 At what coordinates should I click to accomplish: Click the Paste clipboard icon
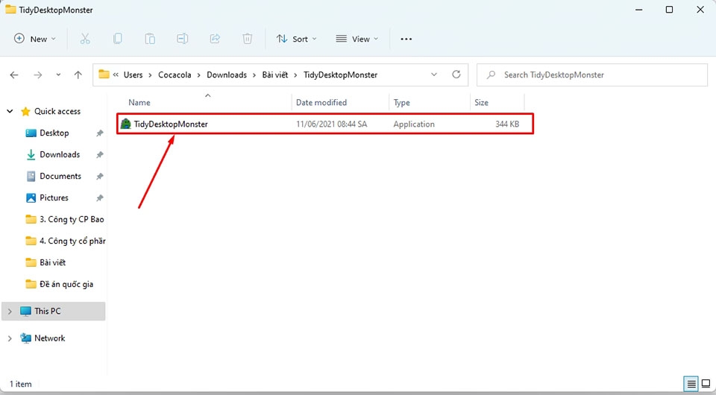[x=150, y=39]
